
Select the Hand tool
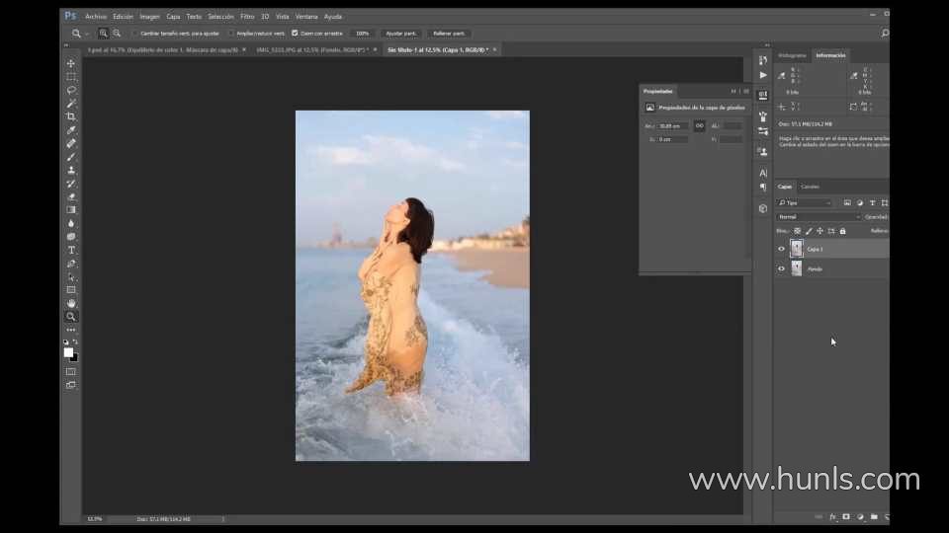71,303
